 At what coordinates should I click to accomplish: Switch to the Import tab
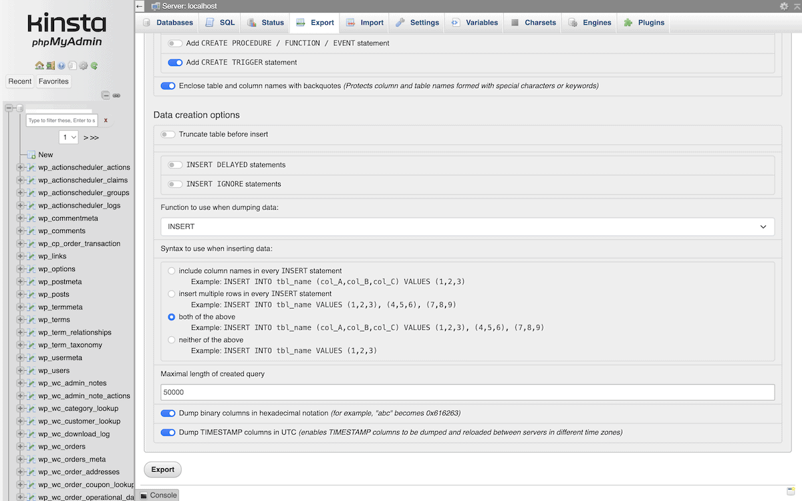(364, 22)
